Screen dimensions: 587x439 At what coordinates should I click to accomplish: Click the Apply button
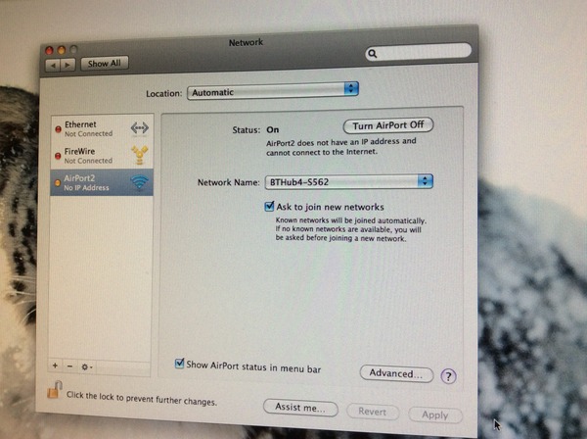(x=435, y=415)
